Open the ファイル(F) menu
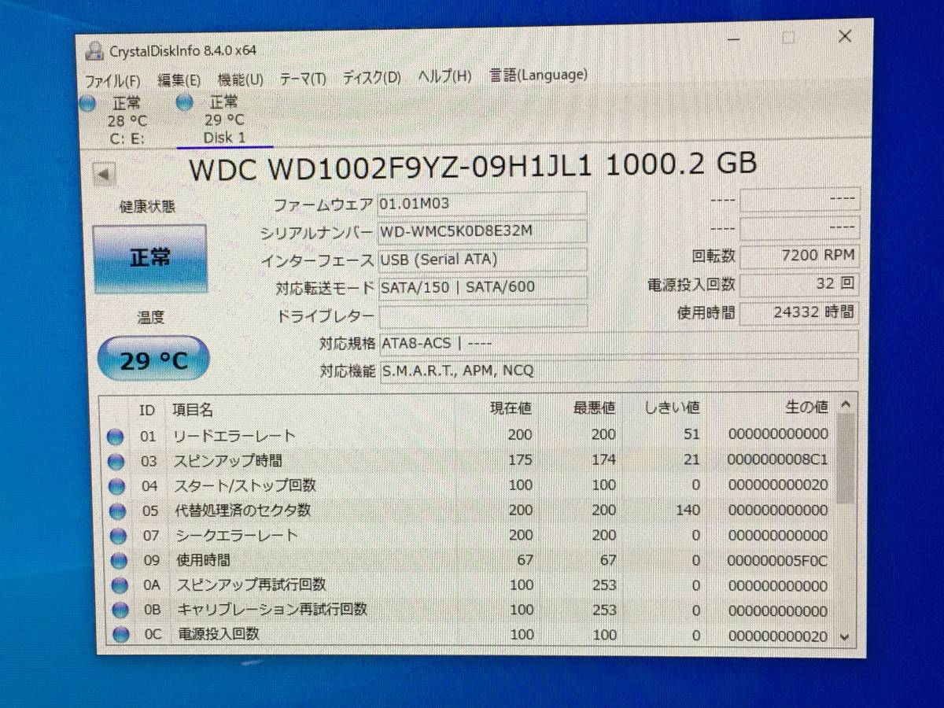The image size is (944, 708). pos(112,80)
